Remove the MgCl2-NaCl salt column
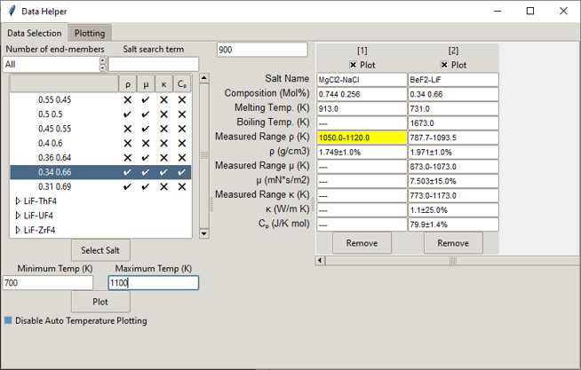 [x=362, y=242]
